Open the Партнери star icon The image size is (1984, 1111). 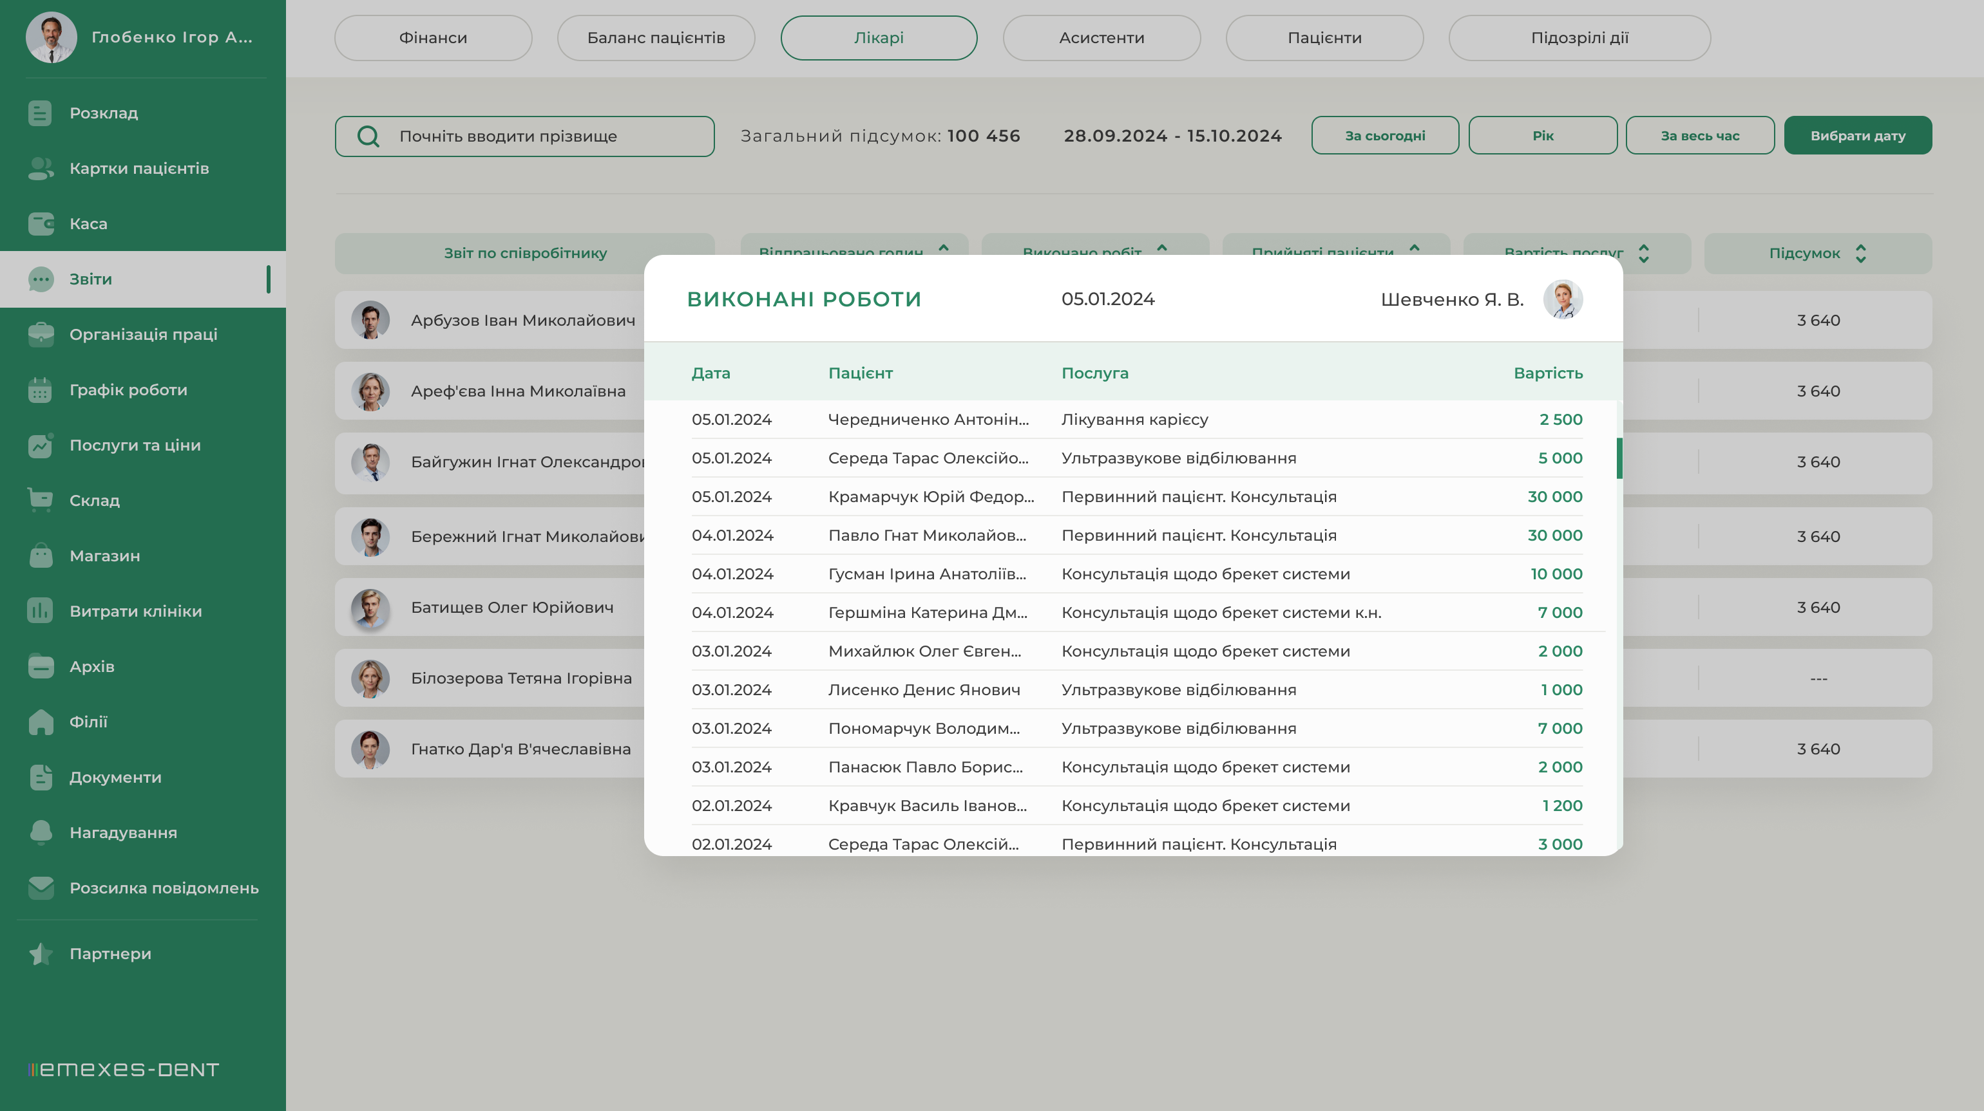tap(40, 954)
